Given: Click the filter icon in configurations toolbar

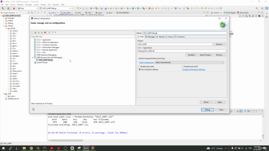Looking at the screenshot, I should click(53, 33).
